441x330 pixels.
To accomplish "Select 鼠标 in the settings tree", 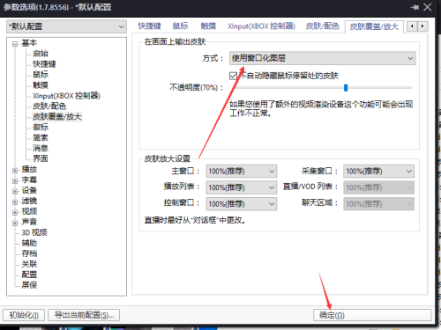I will click(41, 75).
